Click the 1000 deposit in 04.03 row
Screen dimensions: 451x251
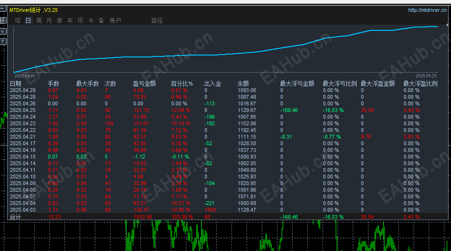[x=210, y=210]
